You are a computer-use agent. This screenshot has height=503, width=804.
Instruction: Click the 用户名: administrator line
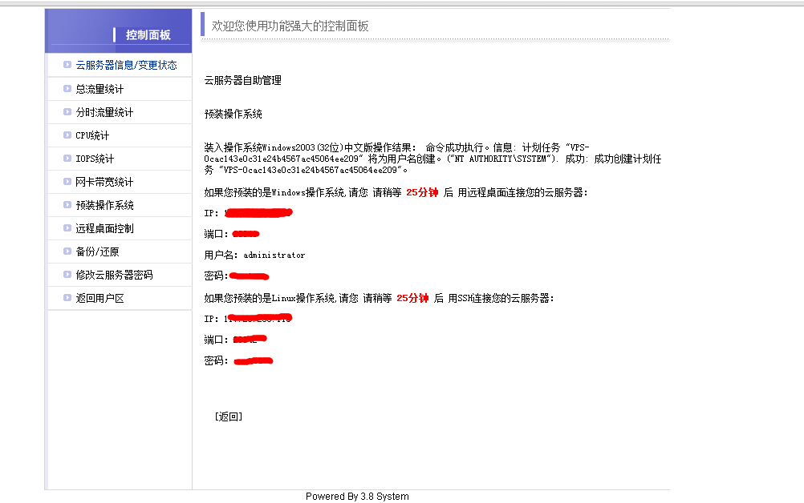[254, 255]
